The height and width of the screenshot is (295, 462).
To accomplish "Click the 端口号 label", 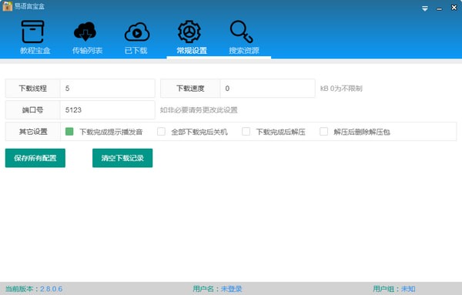I will point(32,110).
